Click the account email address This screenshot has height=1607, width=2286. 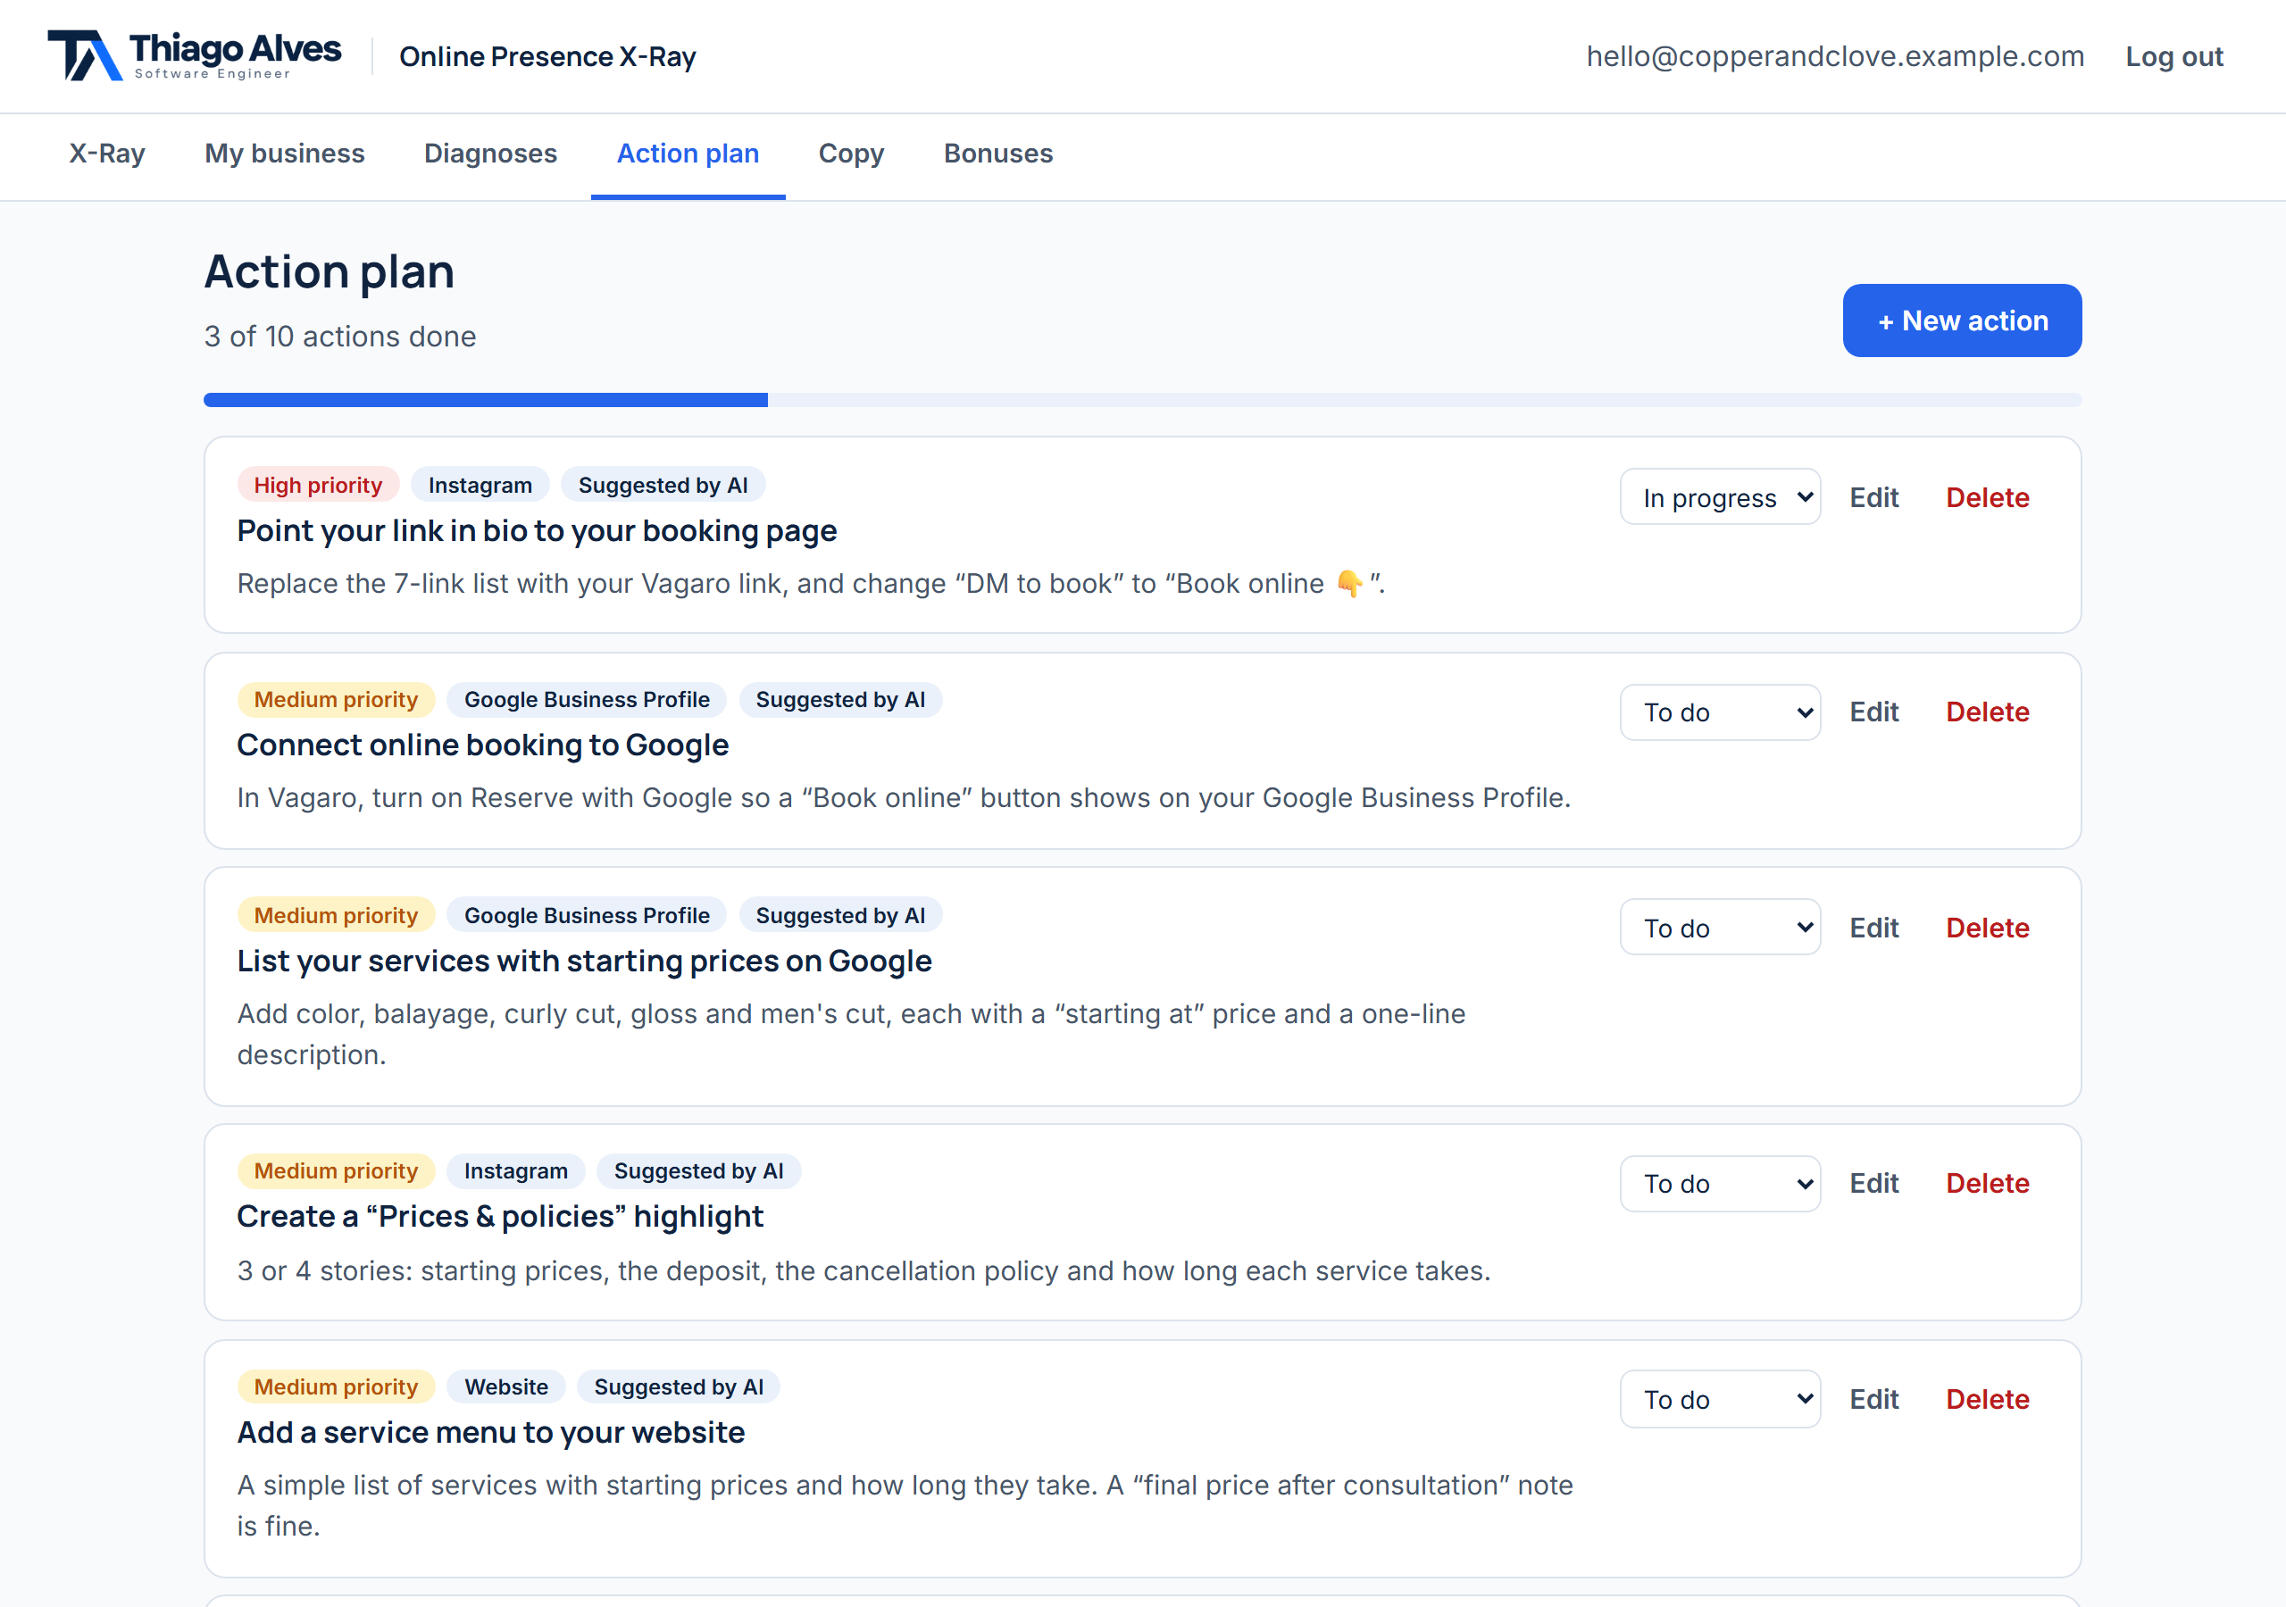click(1835, 57)
